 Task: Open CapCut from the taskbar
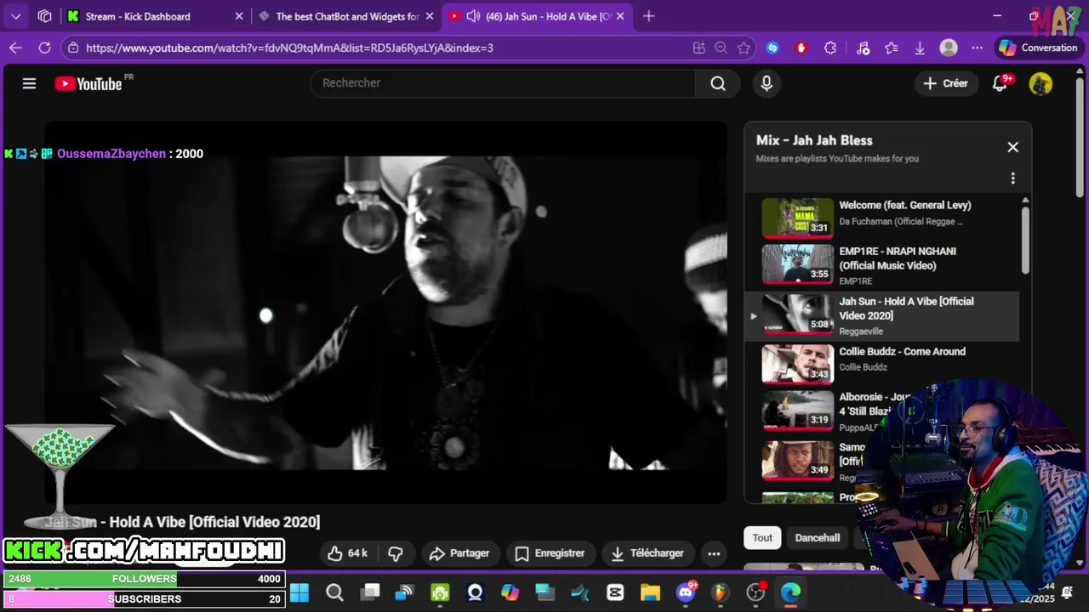[x=615, y=592]
